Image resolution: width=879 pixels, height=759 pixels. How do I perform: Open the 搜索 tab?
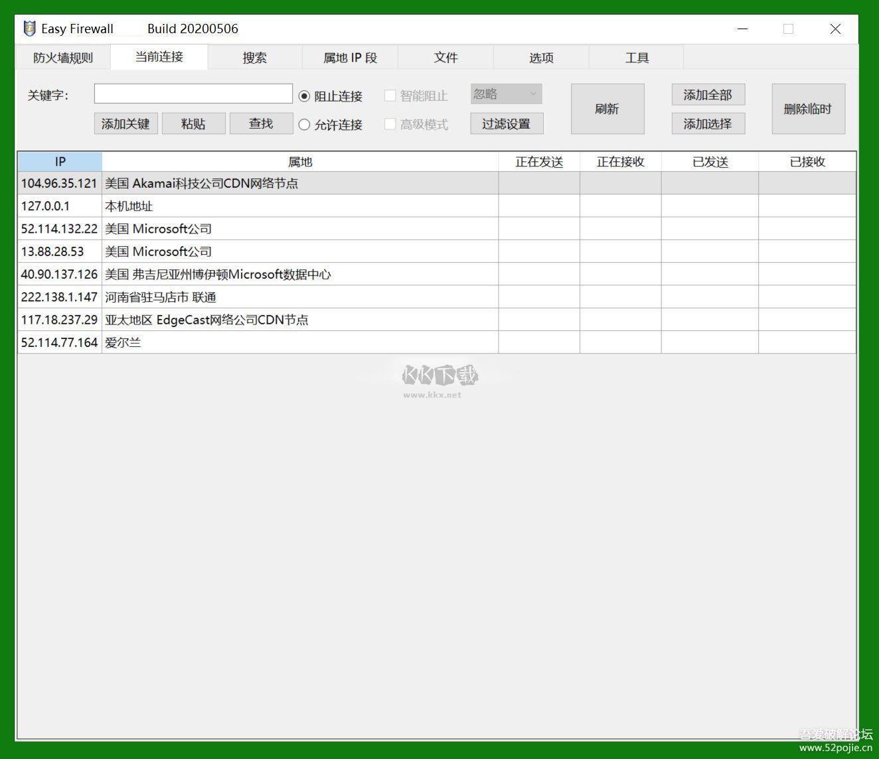coord(255,57)
